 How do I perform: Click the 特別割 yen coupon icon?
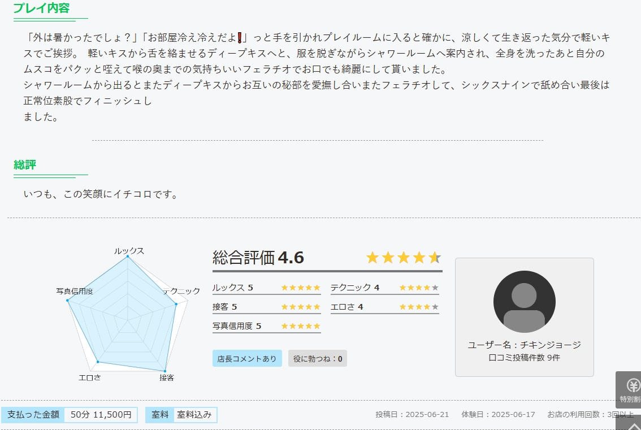(629, 389)
